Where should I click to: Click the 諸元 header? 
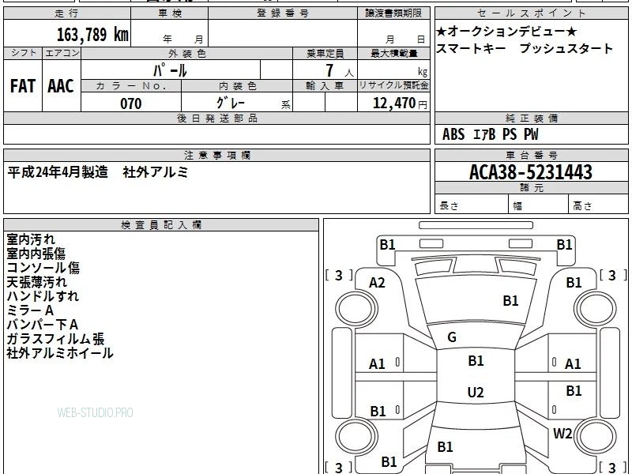point(531,188)
